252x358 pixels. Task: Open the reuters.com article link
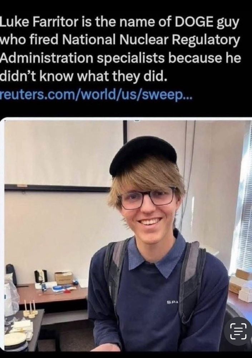coord(97,94)
